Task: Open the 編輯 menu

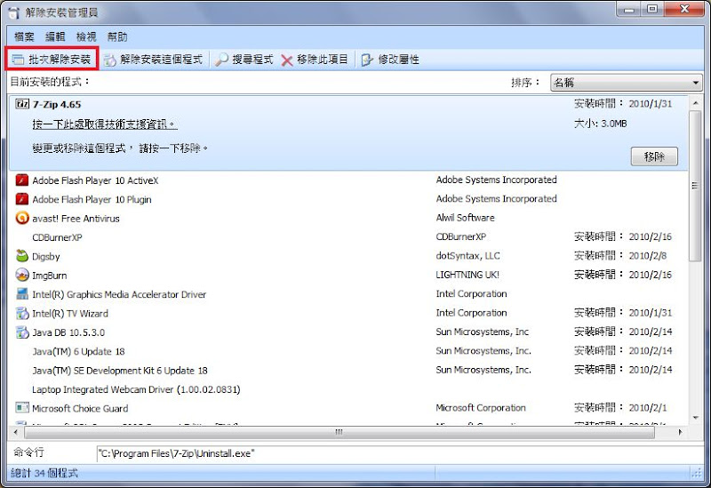Action: point(55,36)
